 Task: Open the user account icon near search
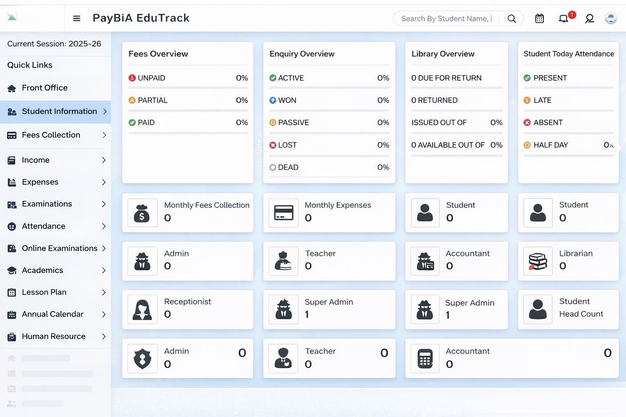tap(590, 18)
